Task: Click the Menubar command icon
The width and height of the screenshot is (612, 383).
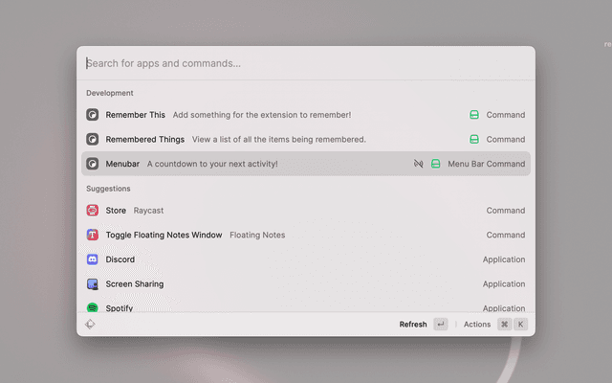Action: [93, 164]
